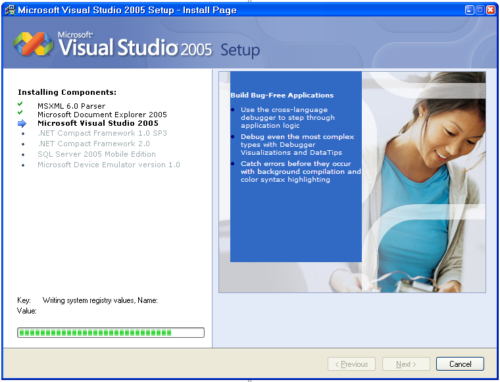Click the 'Setup' word in banner
Screen dimensions: 500x382
(240, 51)
